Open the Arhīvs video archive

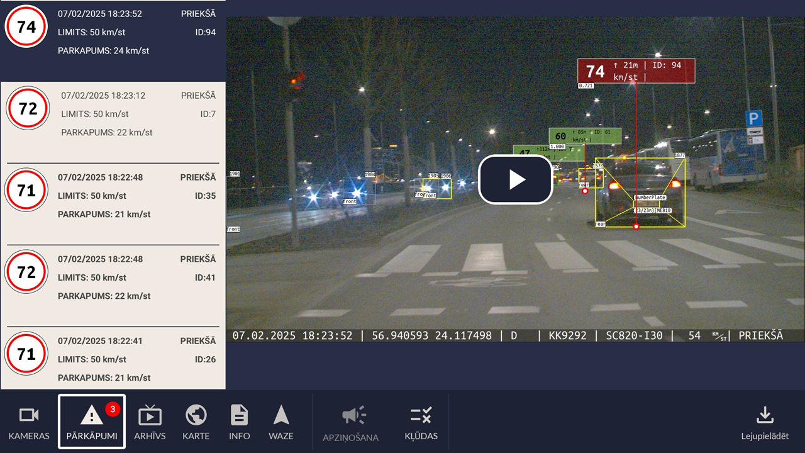click(150, 422)
